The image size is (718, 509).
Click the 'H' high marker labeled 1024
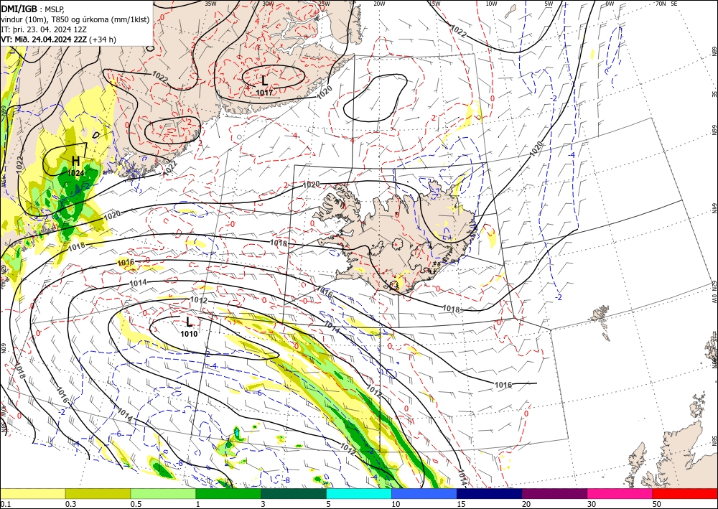[75, 161]
